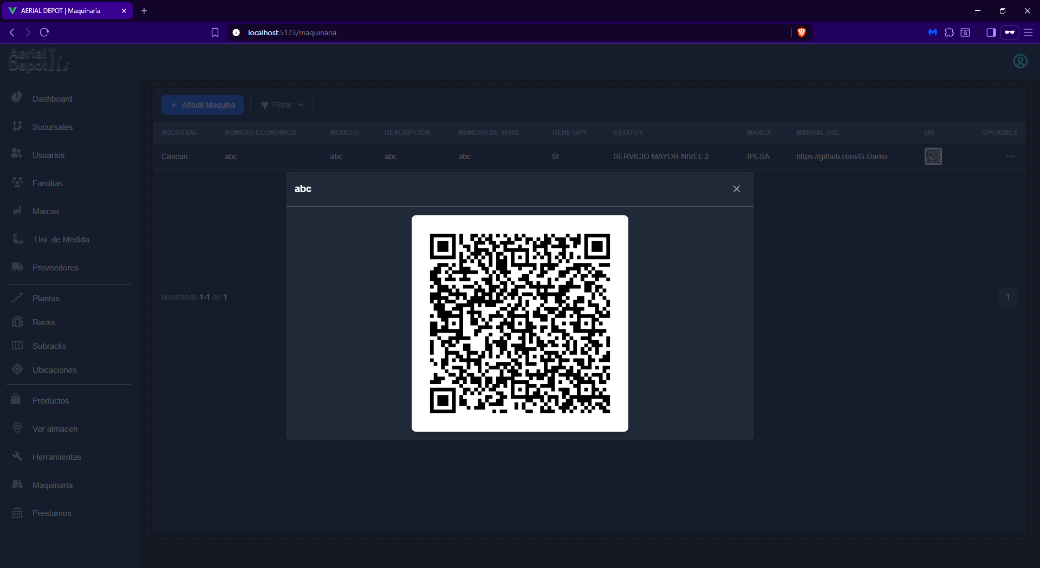1040x568 pixels.
Task: Click Añadir Maquina button
Action: click(203, 105)
